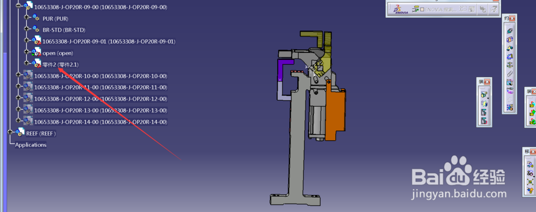Viewport: 536px width, 212px height.
Task: Click the greyed Change Constraint icon
Action: [510, 99]
